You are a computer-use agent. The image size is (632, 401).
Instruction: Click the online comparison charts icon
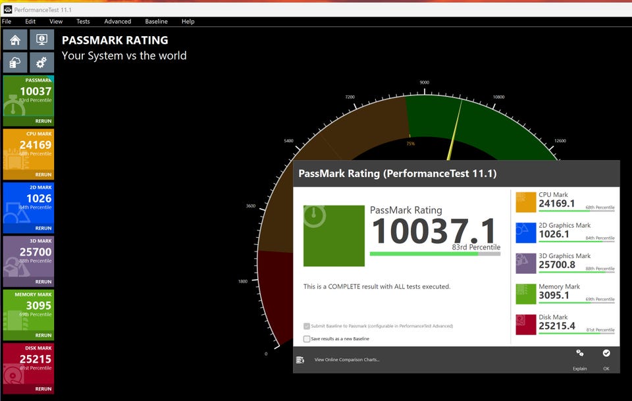(300, 360)
